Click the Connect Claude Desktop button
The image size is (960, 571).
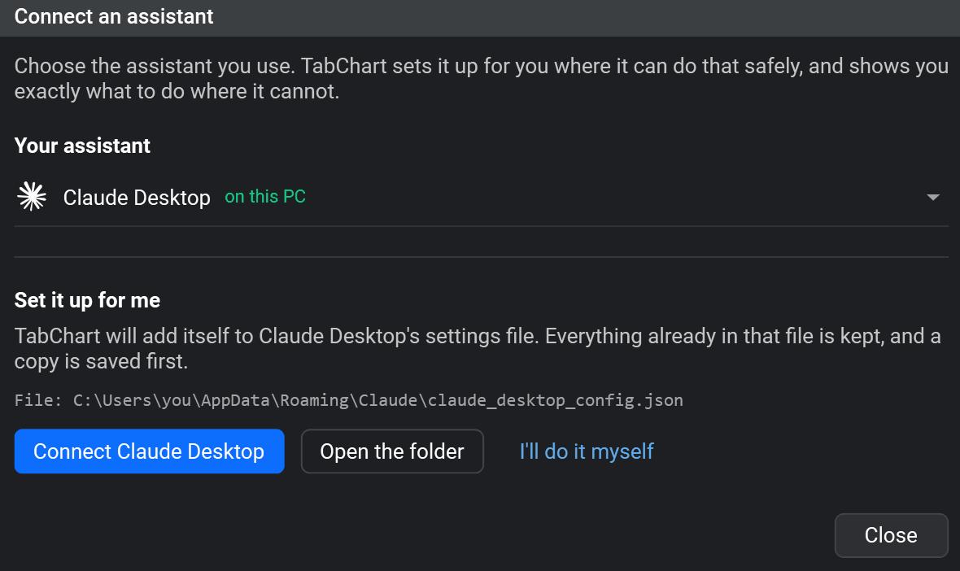(x=150, y=451)
